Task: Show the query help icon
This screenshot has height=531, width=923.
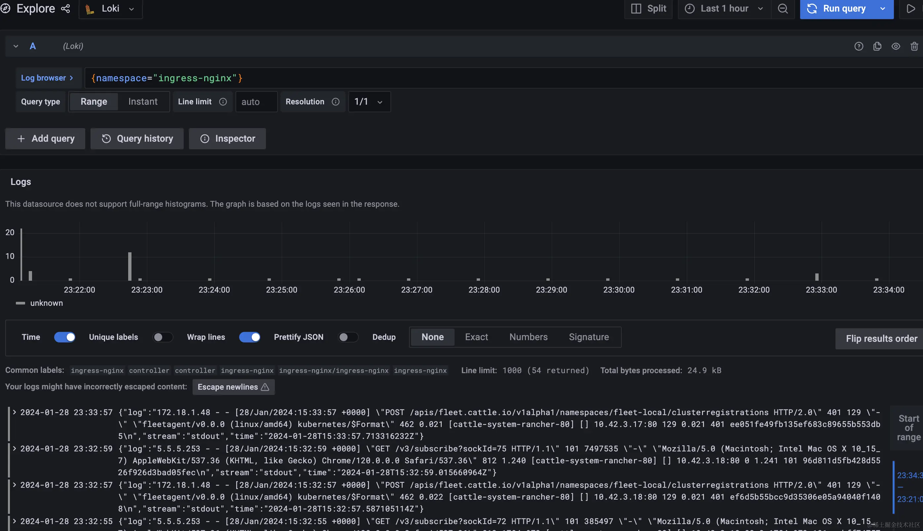Action: coord(859,46)
